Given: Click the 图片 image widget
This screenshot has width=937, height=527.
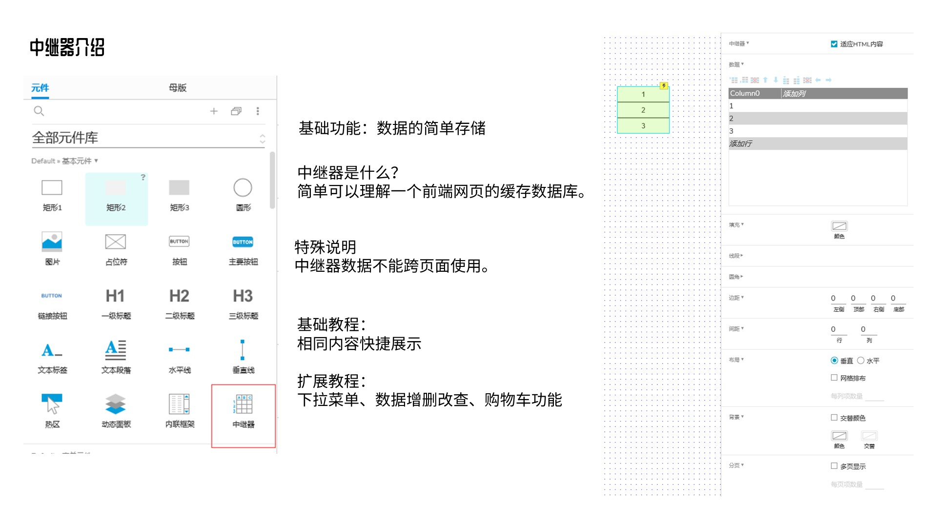Looking at the screenshot, I should click(52, 242).
